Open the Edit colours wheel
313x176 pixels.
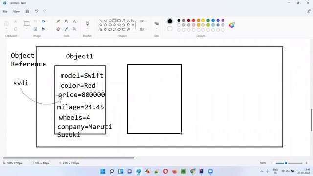231,25
